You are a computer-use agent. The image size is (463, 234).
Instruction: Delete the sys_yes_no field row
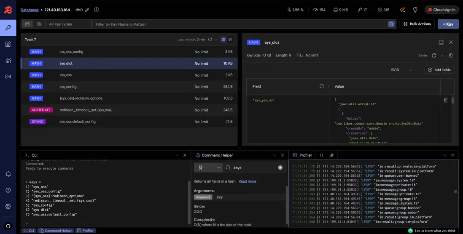click(x=445, y=100)
